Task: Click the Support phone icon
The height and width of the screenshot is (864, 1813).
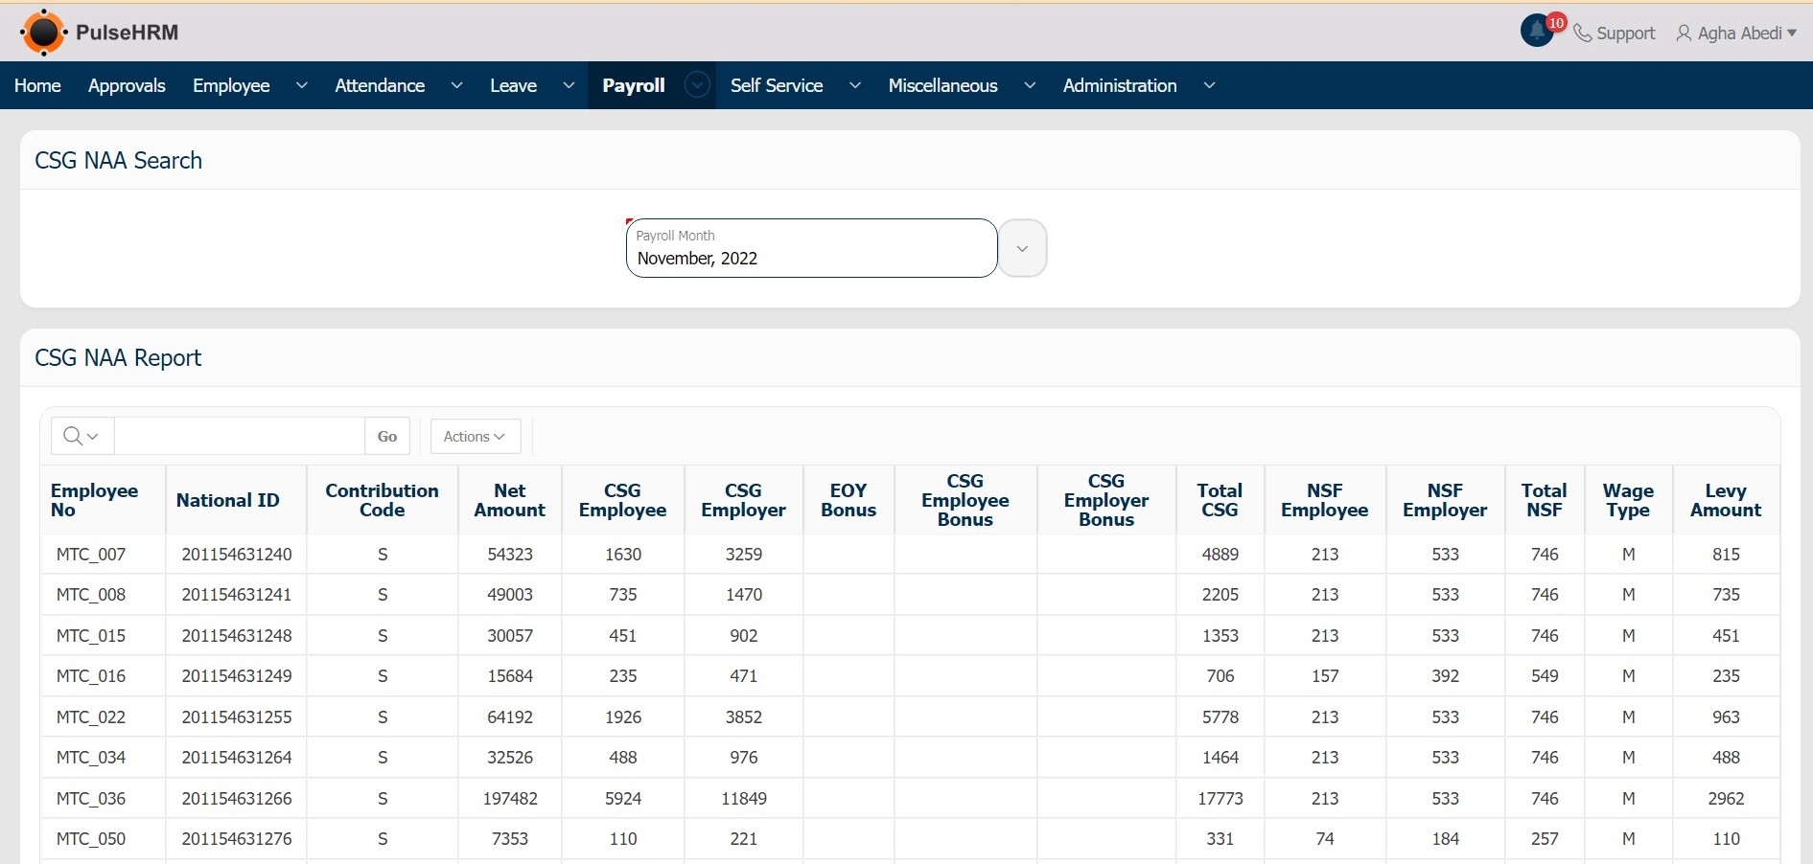Action: (1583, 34)
